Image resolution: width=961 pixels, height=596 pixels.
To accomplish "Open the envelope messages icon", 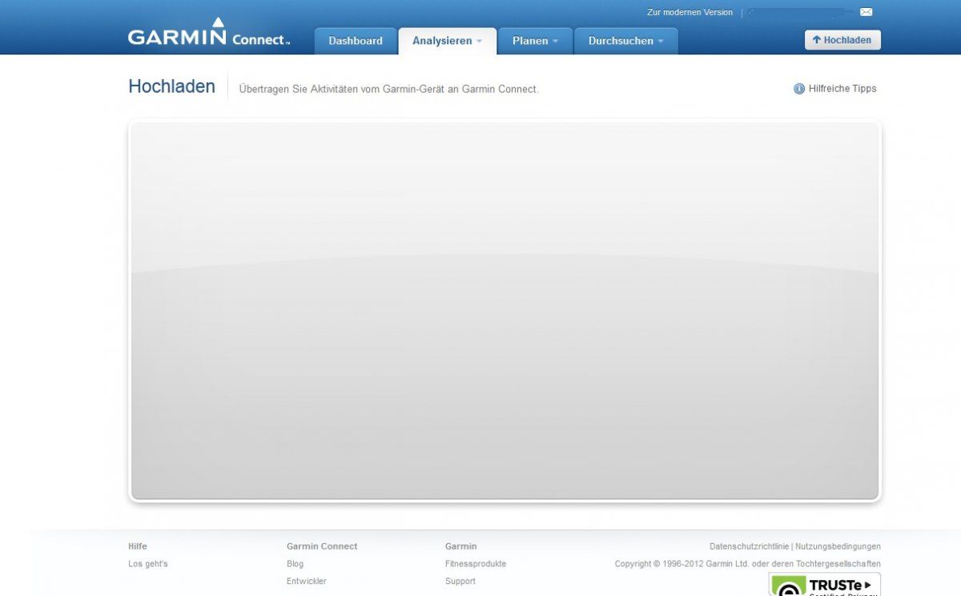I will coord(866,12).
